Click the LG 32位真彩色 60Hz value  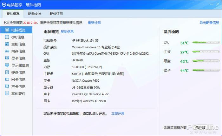pos(86,87)
